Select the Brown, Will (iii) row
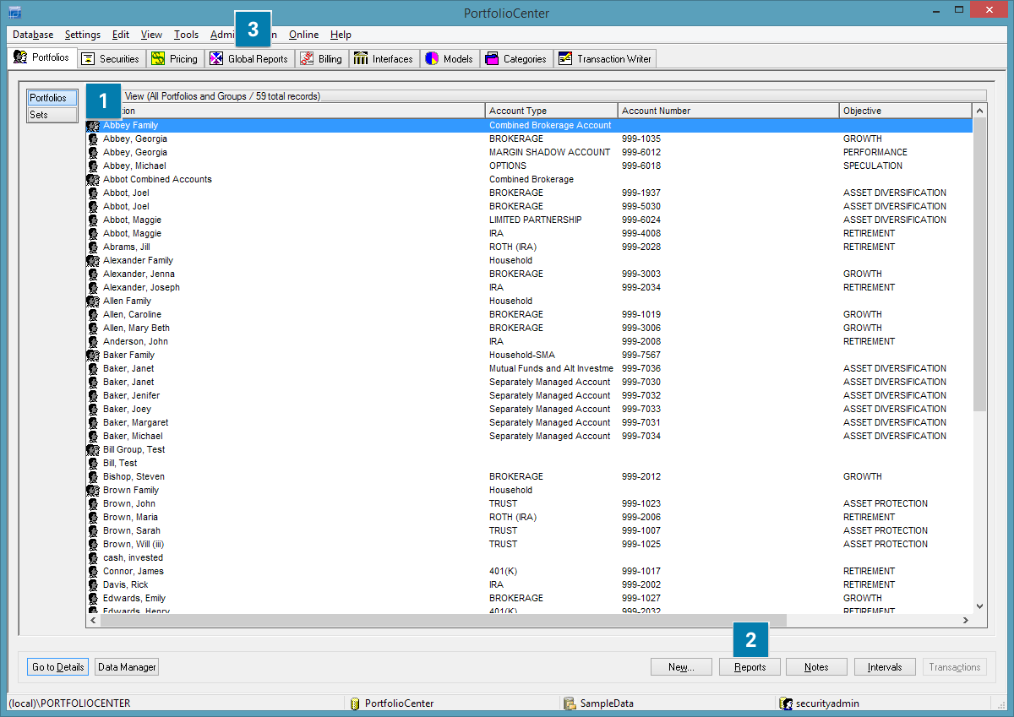Screen dimensions: 1014x717 pyautogui.click(x=529, y=544)
